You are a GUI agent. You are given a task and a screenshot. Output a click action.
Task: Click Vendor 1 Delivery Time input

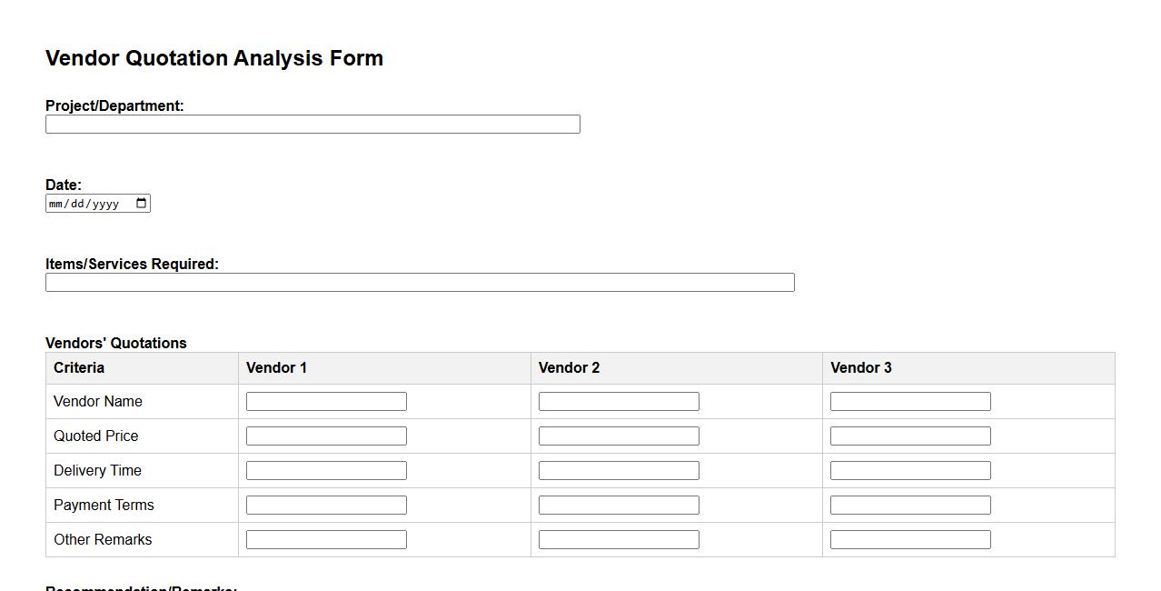tap(326, 471)
